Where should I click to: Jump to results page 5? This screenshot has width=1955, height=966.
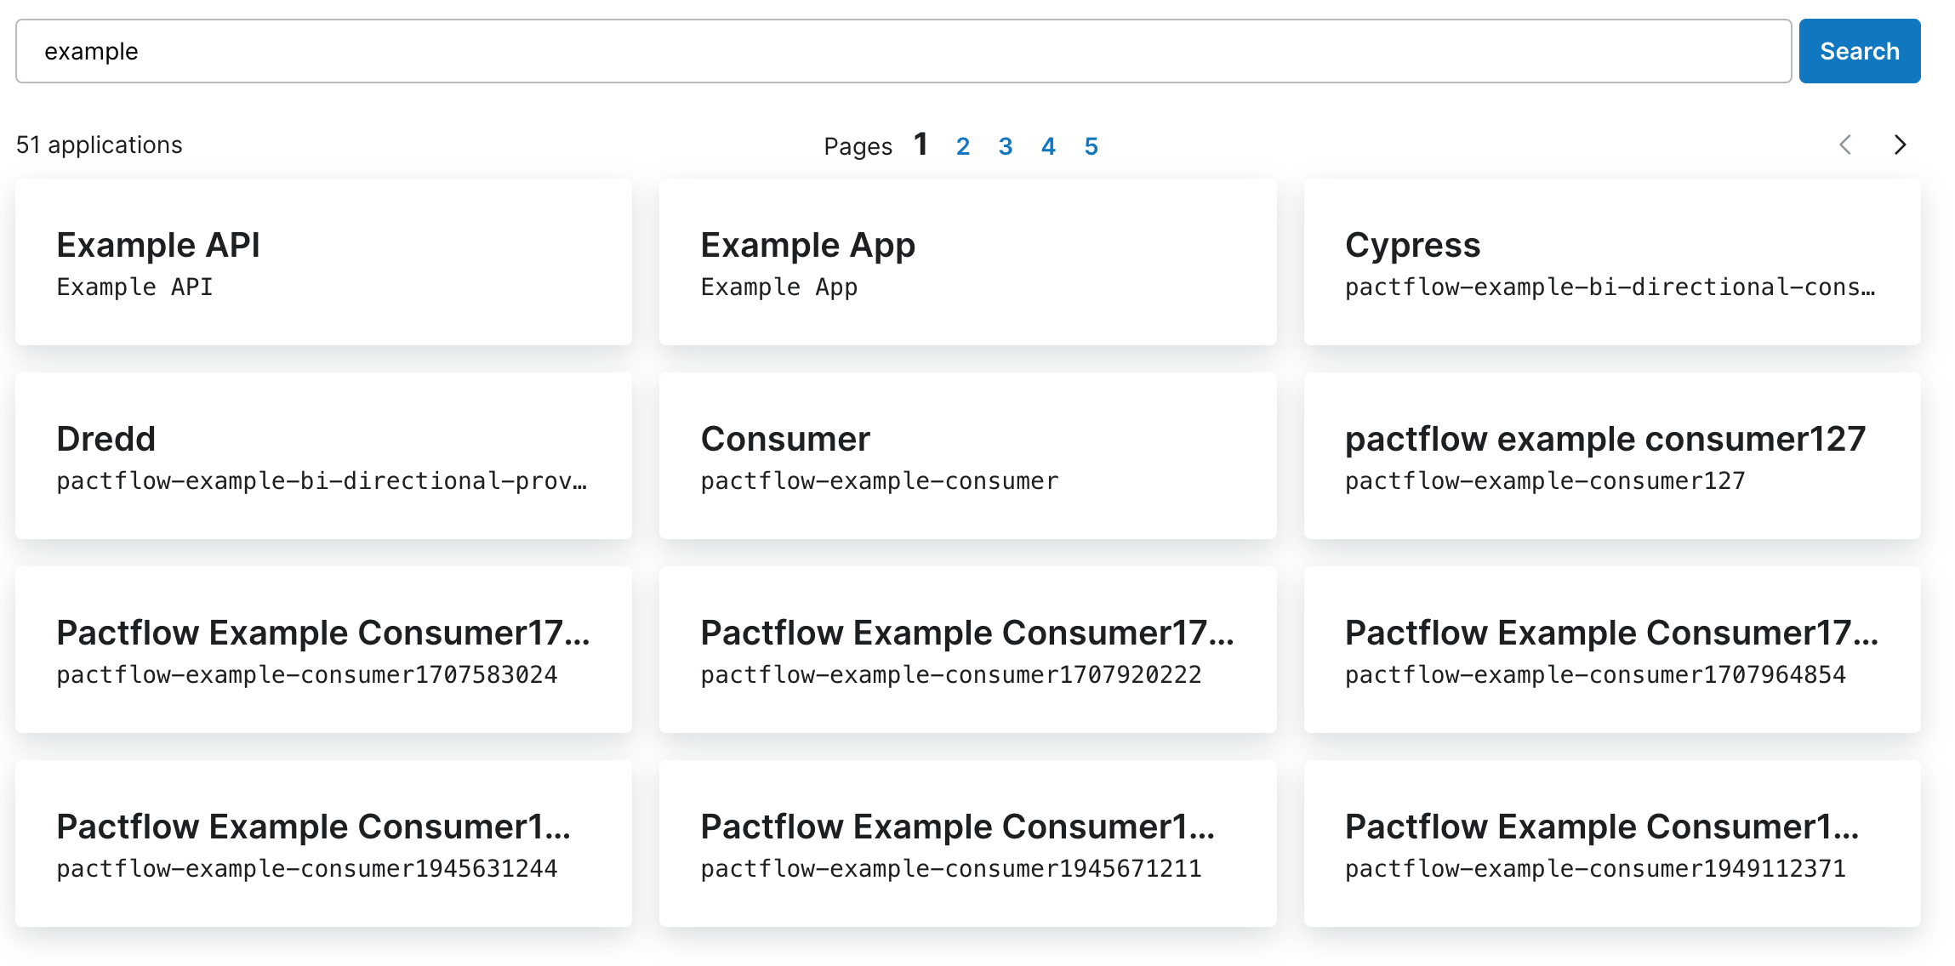pos(1091,146)
